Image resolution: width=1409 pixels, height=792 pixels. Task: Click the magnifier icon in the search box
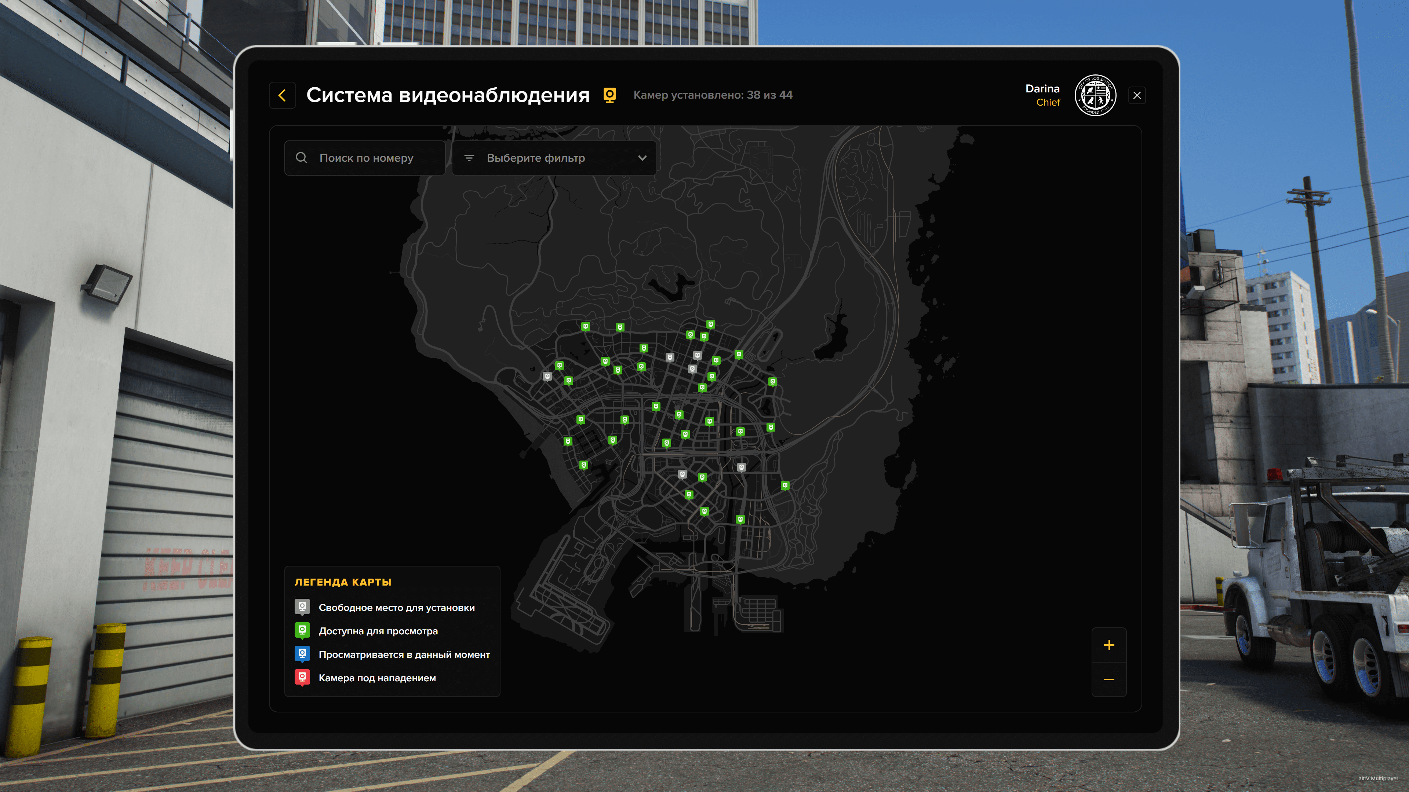301,158
